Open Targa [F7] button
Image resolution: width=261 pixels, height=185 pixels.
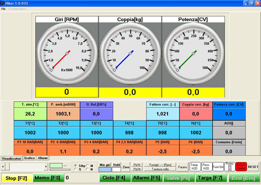click(211, 178)
